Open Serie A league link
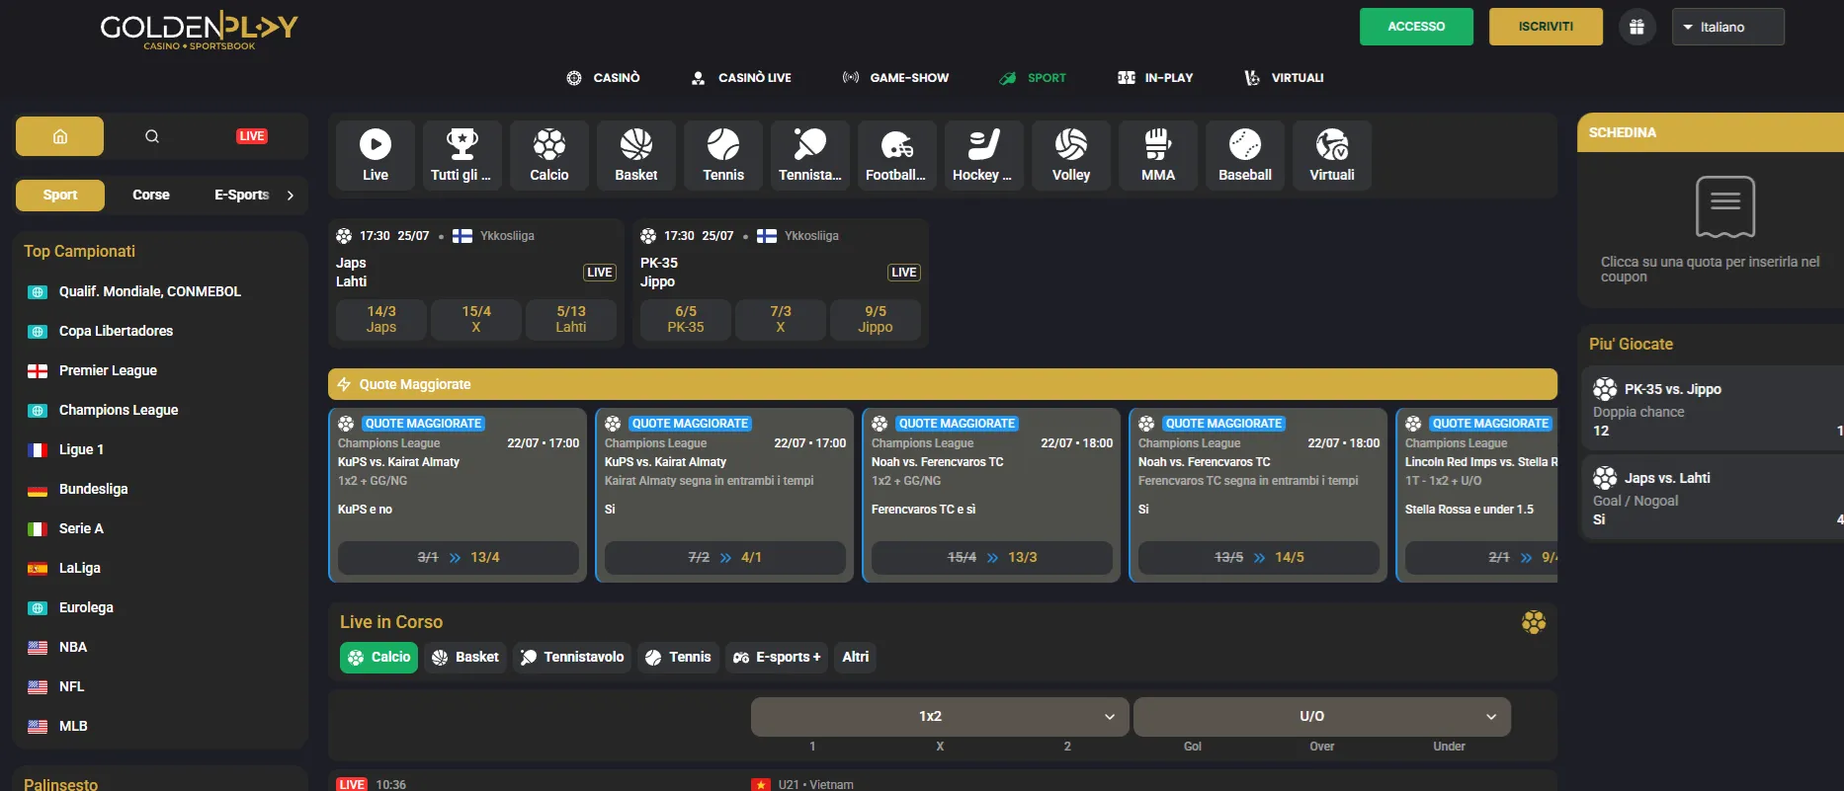 tap(81, 528)
